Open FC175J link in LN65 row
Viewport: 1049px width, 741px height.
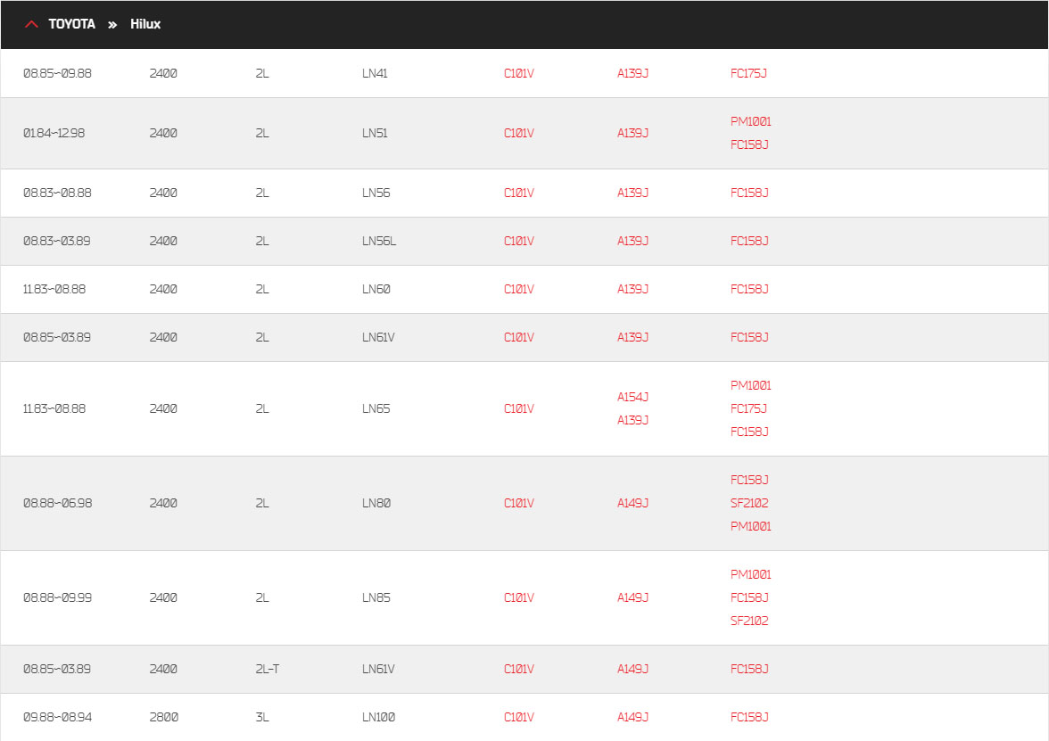(x=748, y=408)
